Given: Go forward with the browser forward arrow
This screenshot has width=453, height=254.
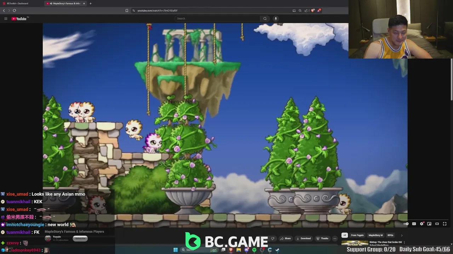Looking at the screenshot, I should [x=9, y=11].
